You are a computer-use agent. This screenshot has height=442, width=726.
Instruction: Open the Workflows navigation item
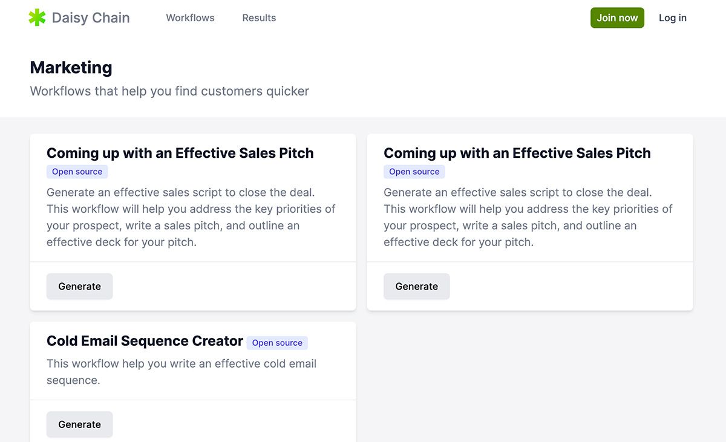[190, 18]
